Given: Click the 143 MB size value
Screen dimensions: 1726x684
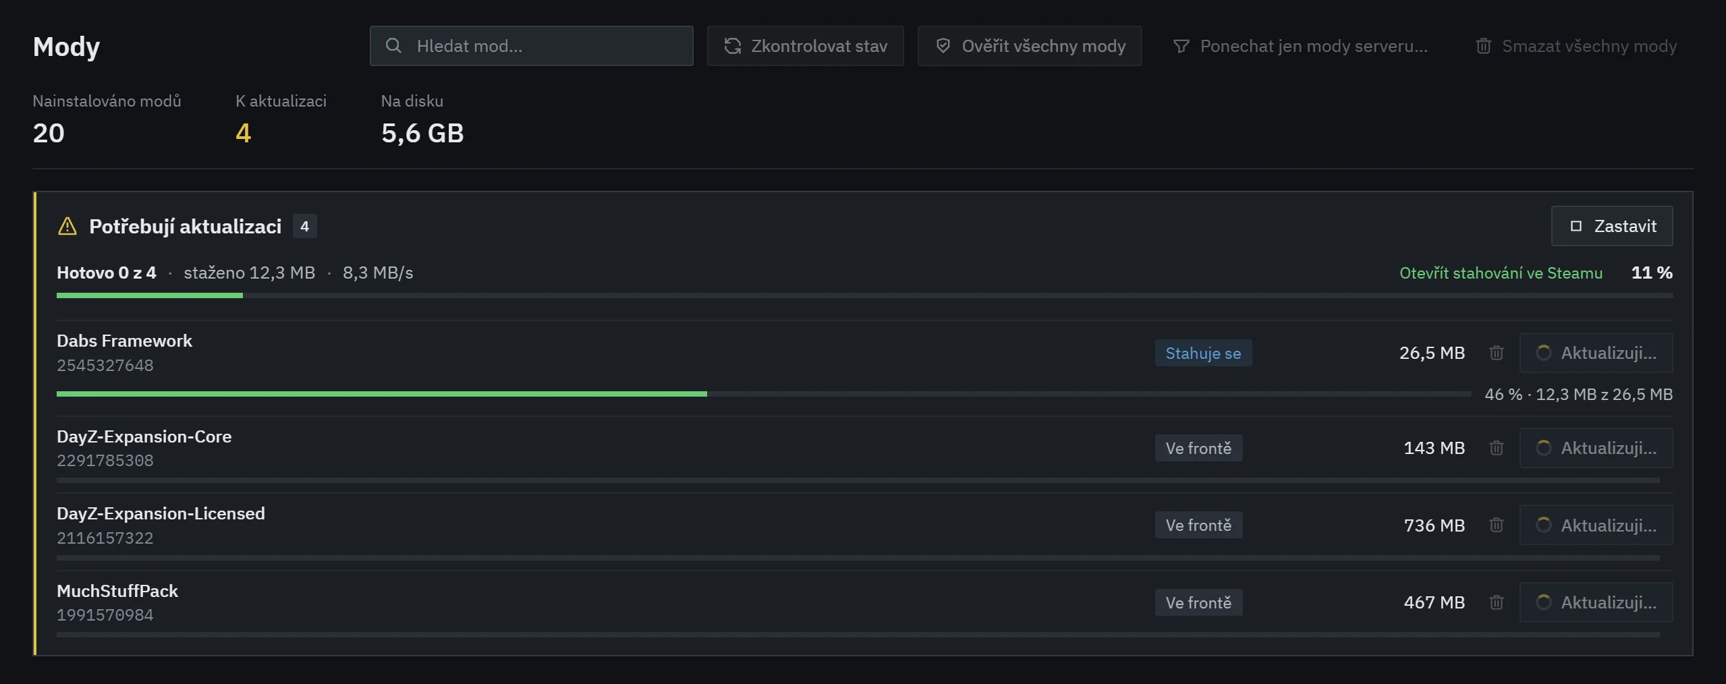Looking at the screenshot, I should point(1435,448).
